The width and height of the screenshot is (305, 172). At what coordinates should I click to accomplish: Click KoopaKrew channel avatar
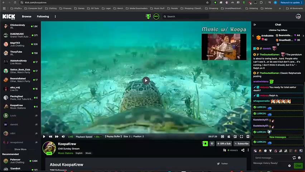(x=49, y=148)
